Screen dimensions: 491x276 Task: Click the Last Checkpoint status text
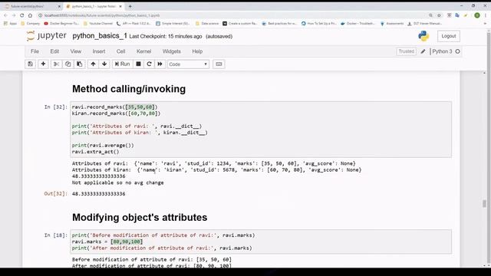pos(166,36)
